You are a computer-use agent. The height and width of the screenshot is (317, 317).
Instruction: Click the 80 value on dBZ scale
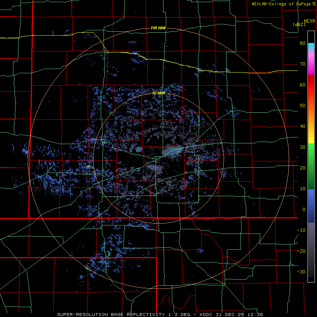point(303,43)
